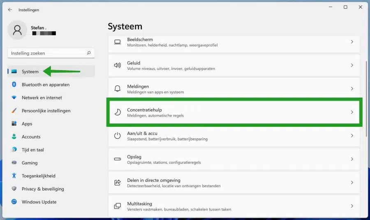
Task: Click the Instelling zoeken search field
Action: pos(51,53)
